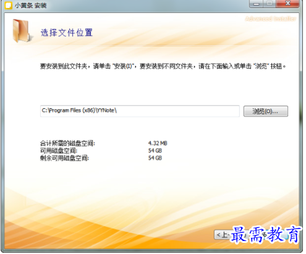Click the 选择文件位置 heading
The image size is (306, 254).
[x=67, y=33]
